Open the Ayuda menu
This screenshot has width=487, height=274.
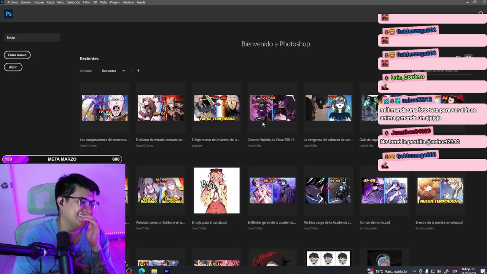click(x=141, y=2)
